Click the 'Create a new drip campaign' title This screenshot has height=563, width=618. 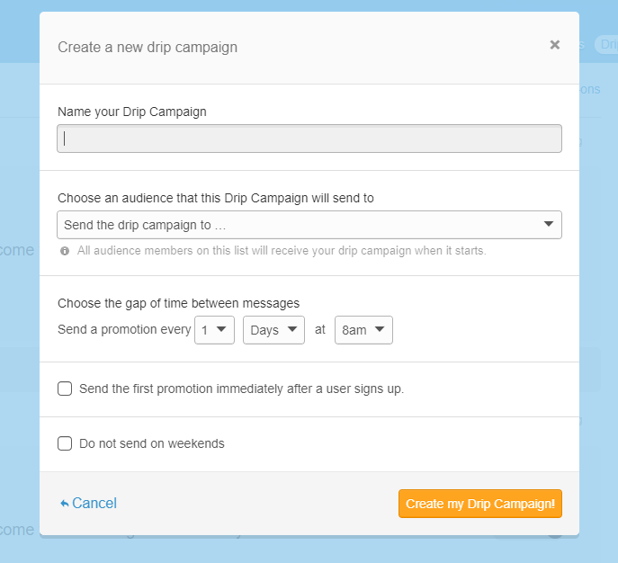(148, 47)
